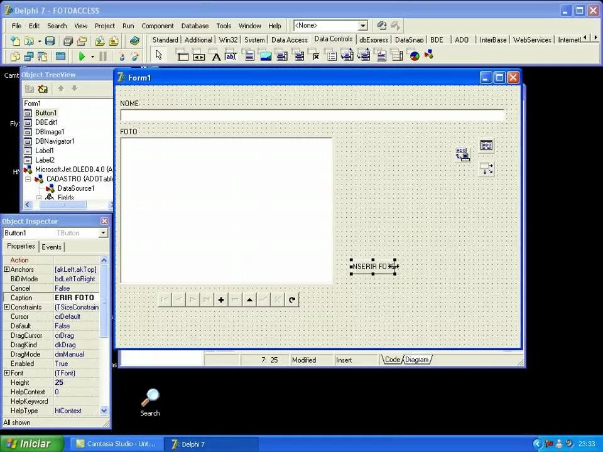The width and height of the screenshot is (603, 452).
Task: Collapse the CADASTRO node in TreeView
Action: pos(28,179)
